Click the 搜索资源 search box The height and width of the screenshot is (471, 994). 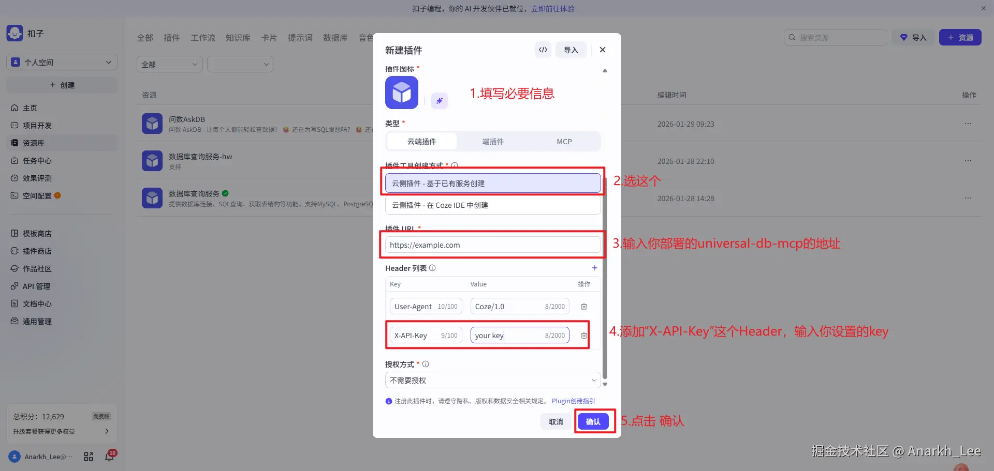(836, 37)
